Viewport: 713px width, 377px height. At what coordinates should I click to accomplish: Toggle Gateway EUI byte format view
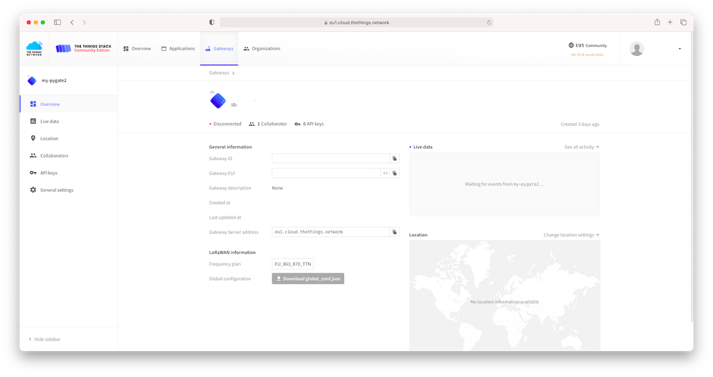pyautogui.click(x=385, y=173)
